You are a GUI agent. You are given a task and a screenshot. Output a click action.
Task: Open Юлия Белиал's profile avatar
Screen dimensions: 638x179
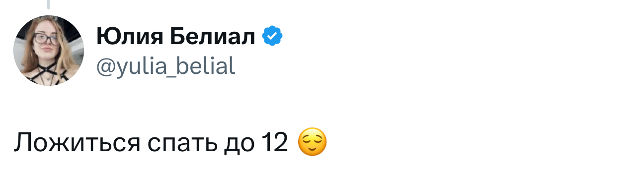coord(49,51)
